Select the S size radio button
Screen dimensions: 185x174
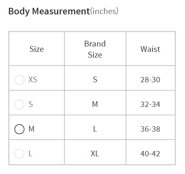tap(19, 104)
